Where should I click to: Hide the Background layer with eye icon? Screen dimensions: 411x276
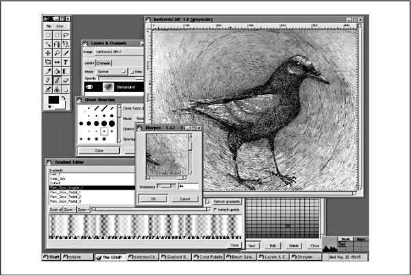89,87
